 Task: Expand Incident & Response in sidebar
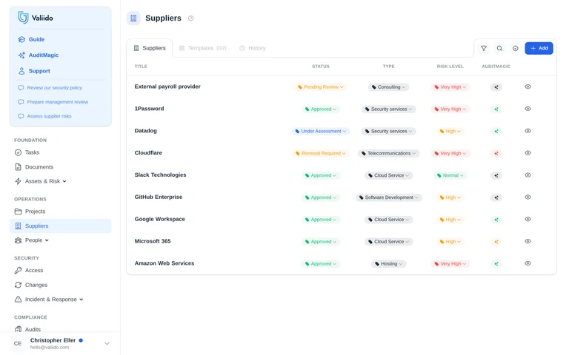tap(49, 300)
